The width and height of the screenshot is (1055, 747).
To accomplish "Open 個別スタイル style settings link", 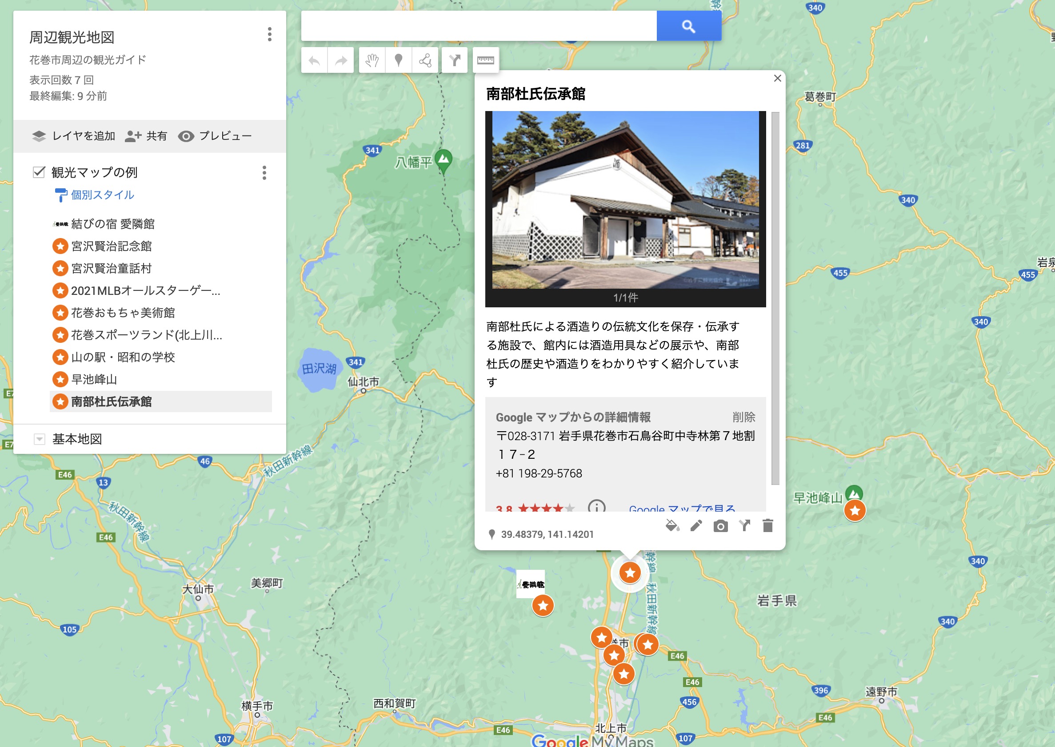I will [102, 195].
